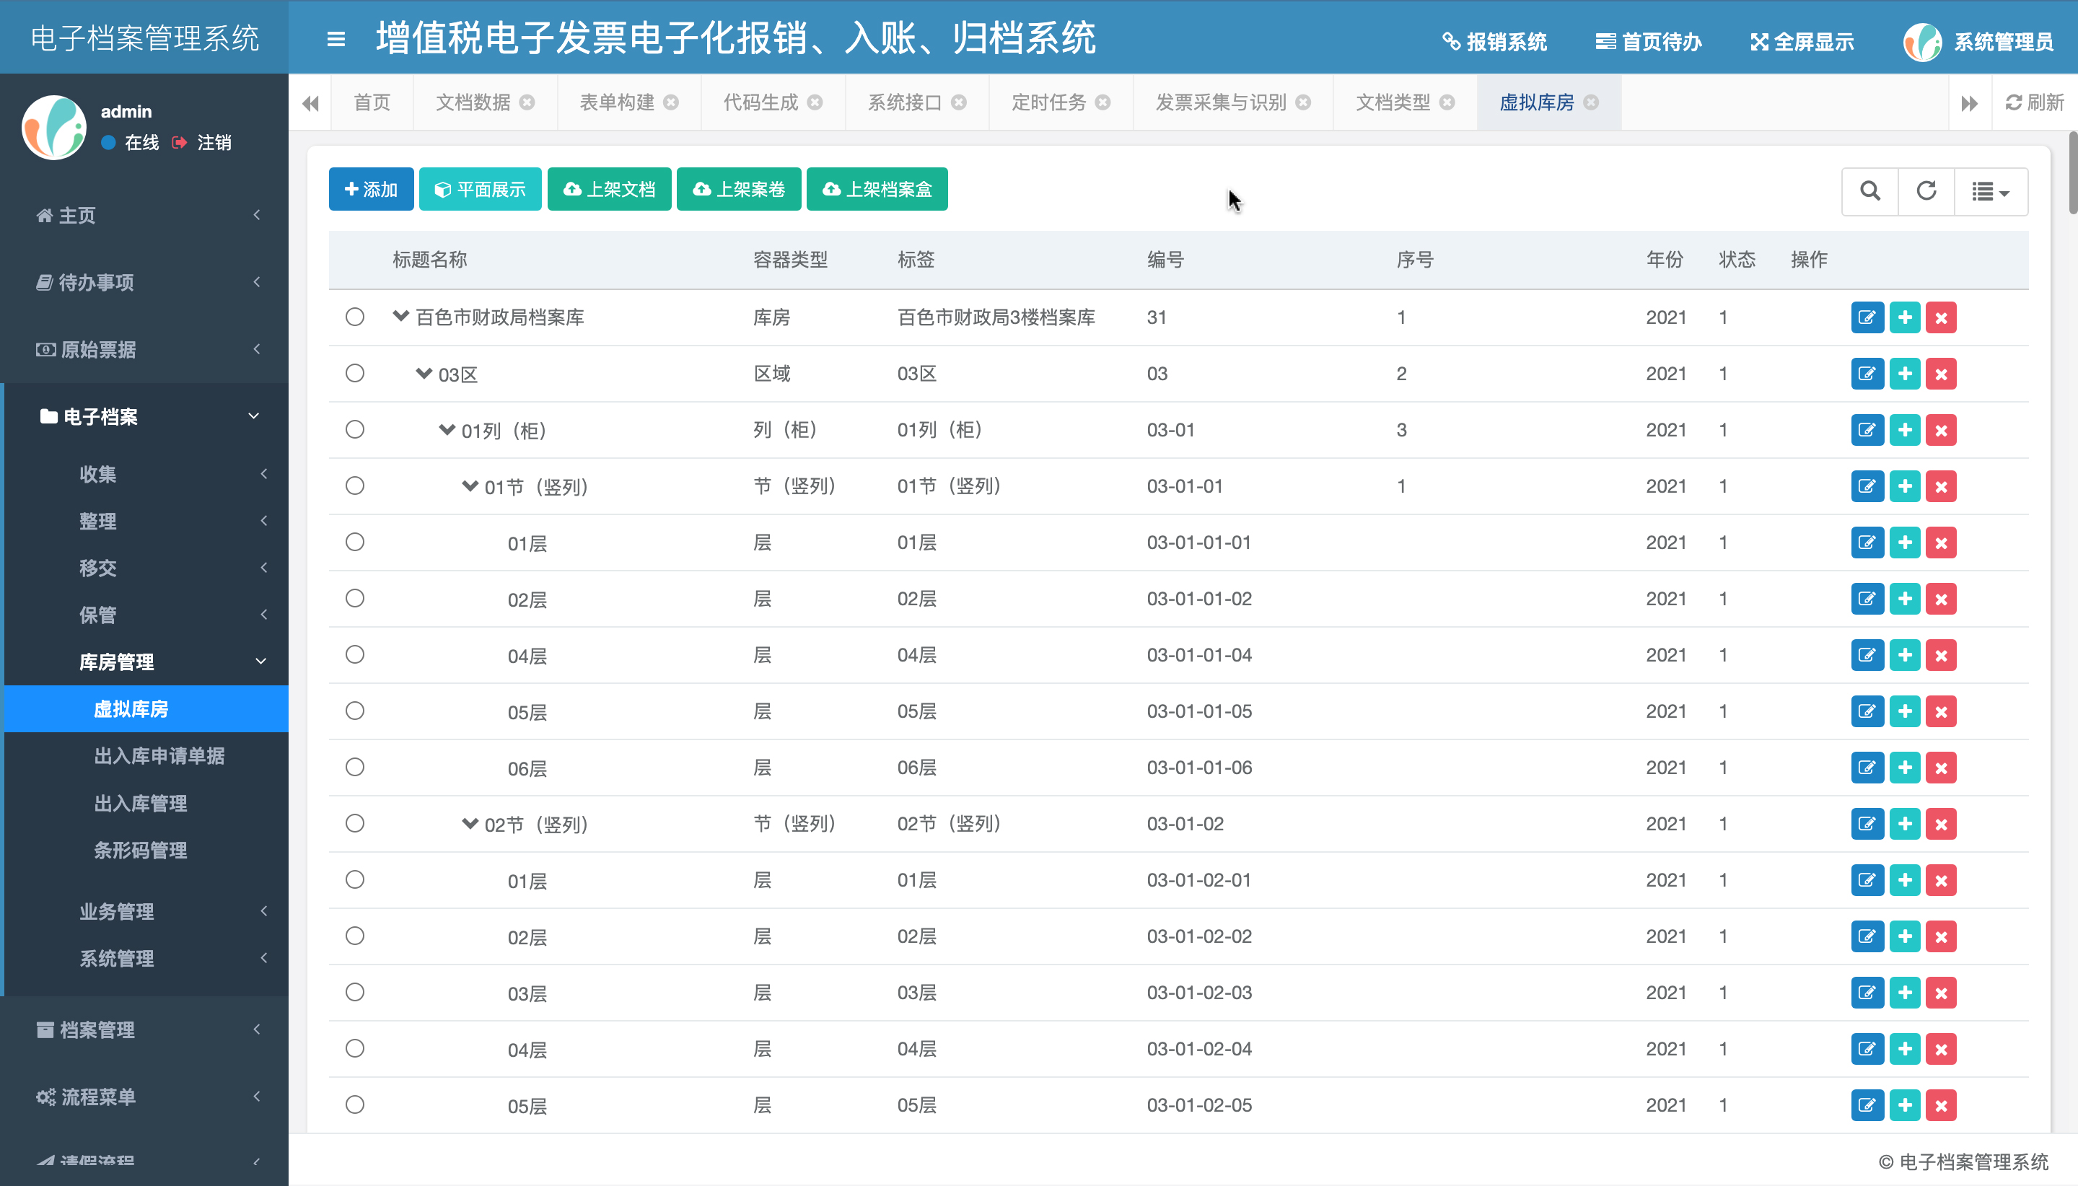Select radio for row 03-01-02-05

click(354, 1104)
